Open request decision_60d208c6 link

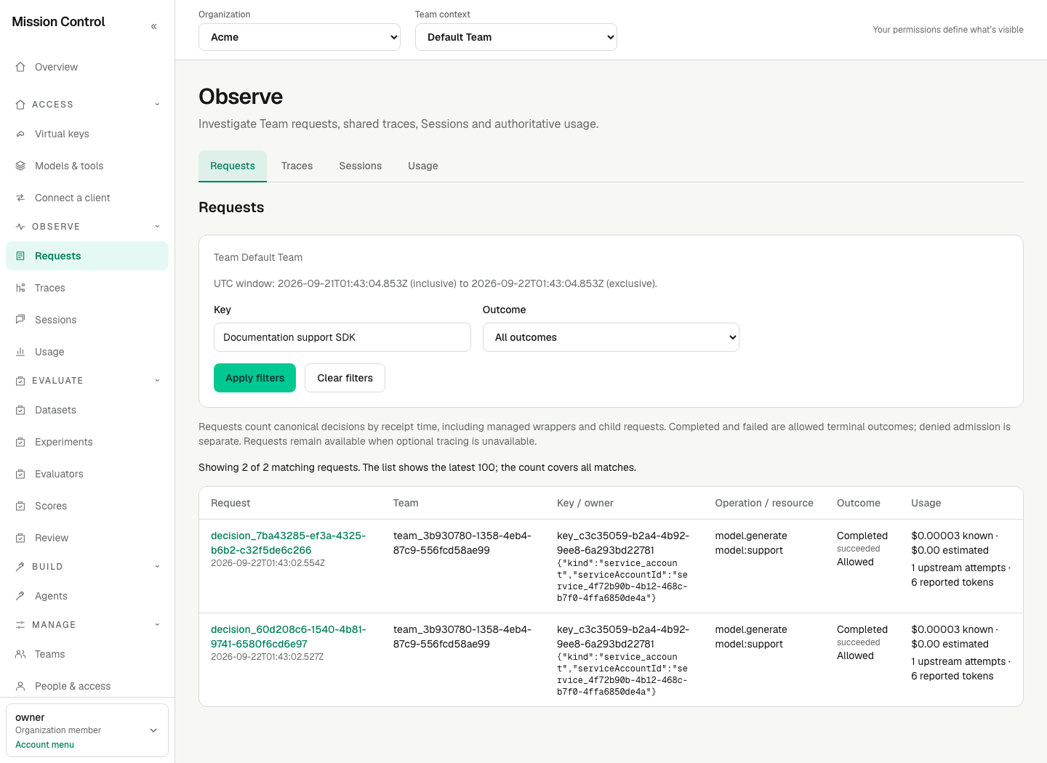[288, 637]
